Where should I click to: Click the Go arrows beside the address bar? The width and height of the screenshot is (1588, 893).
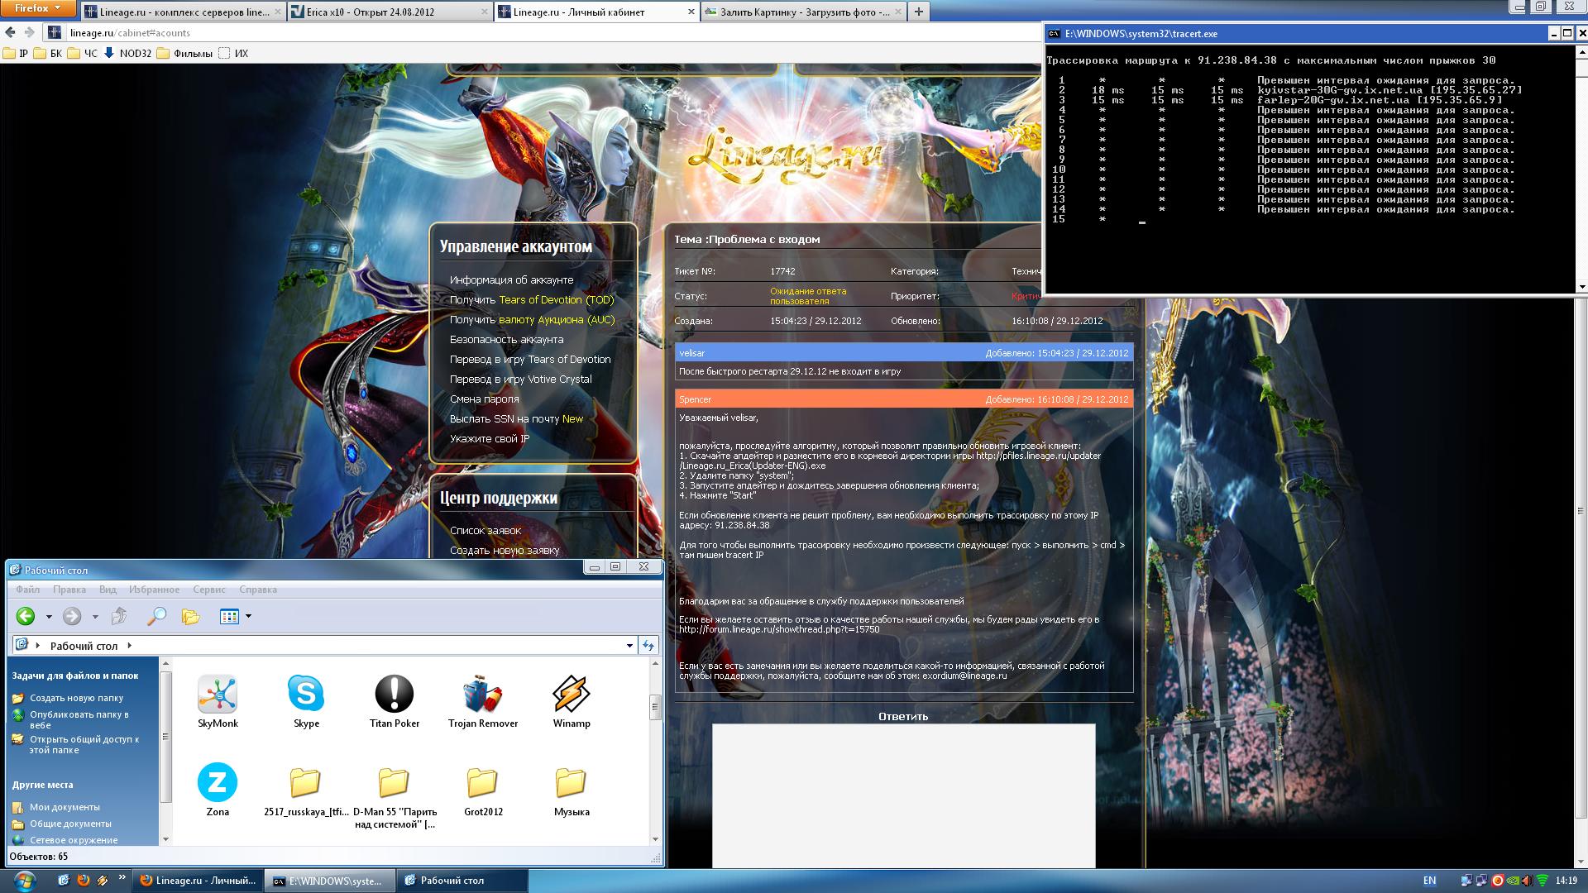[x=648, y=646]
